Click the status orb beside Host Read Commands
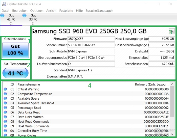The image size is (177, 139). (x=6, y=122)
